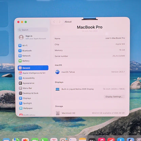
Task: Focus the Search field in sidebar
Action: tap(33, 30)
